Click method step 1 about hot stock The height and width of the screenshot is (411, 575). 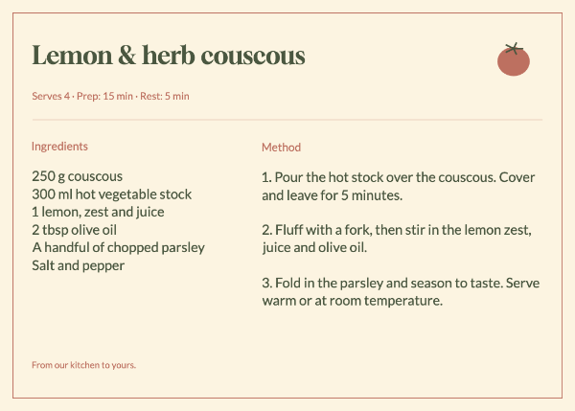tap(399, 186)
